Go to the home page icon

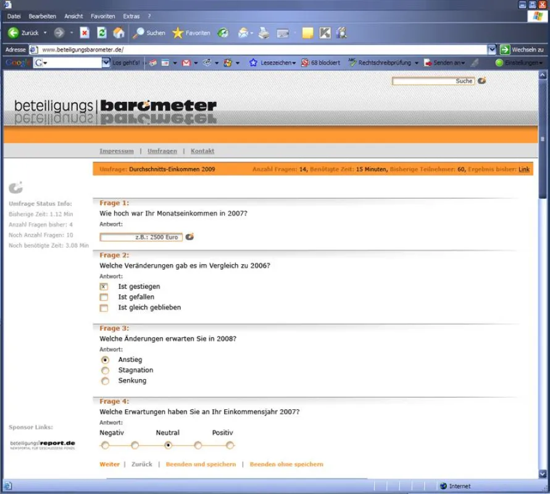pyautogui.click(x=119, y=33)
